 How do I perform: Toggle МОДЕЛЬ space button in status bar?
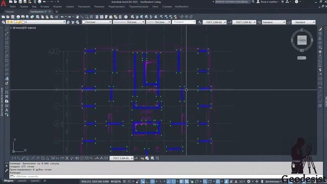116,181
